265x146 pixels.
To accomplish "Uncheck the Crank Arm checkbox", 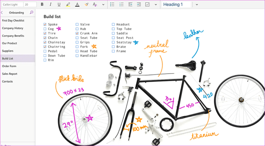I will tap(77, 33).
